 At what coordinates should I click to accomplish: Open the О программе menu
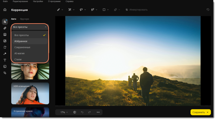54,1
